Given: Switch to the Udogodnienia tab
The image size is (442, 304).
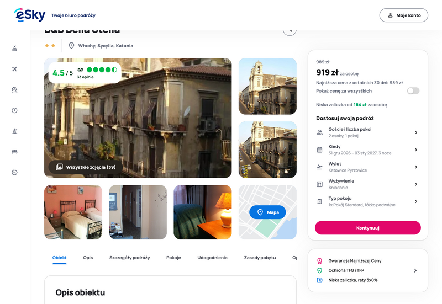Looking at the screenshot, I should tap(212, 258).
